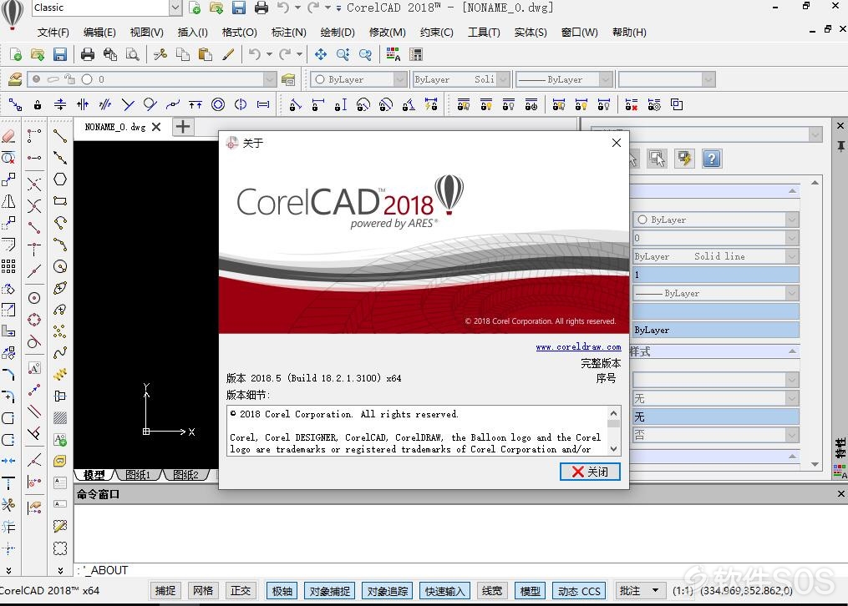The image size is (848, 606).
Task: Open the ByLayer Soli linestyle dropdown
Action: (x=504, y=79)
